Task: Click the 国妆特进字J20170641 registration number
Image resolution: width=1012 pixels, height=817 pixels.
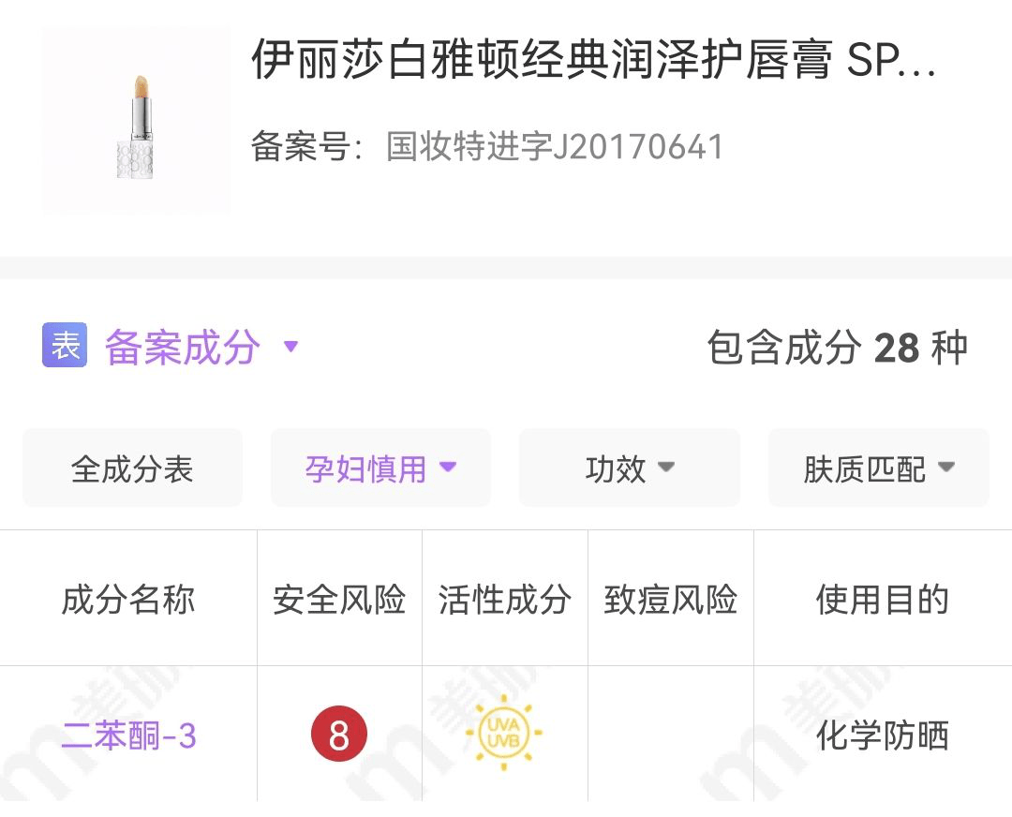Action: pyautogui.click(x=555, y=147)
